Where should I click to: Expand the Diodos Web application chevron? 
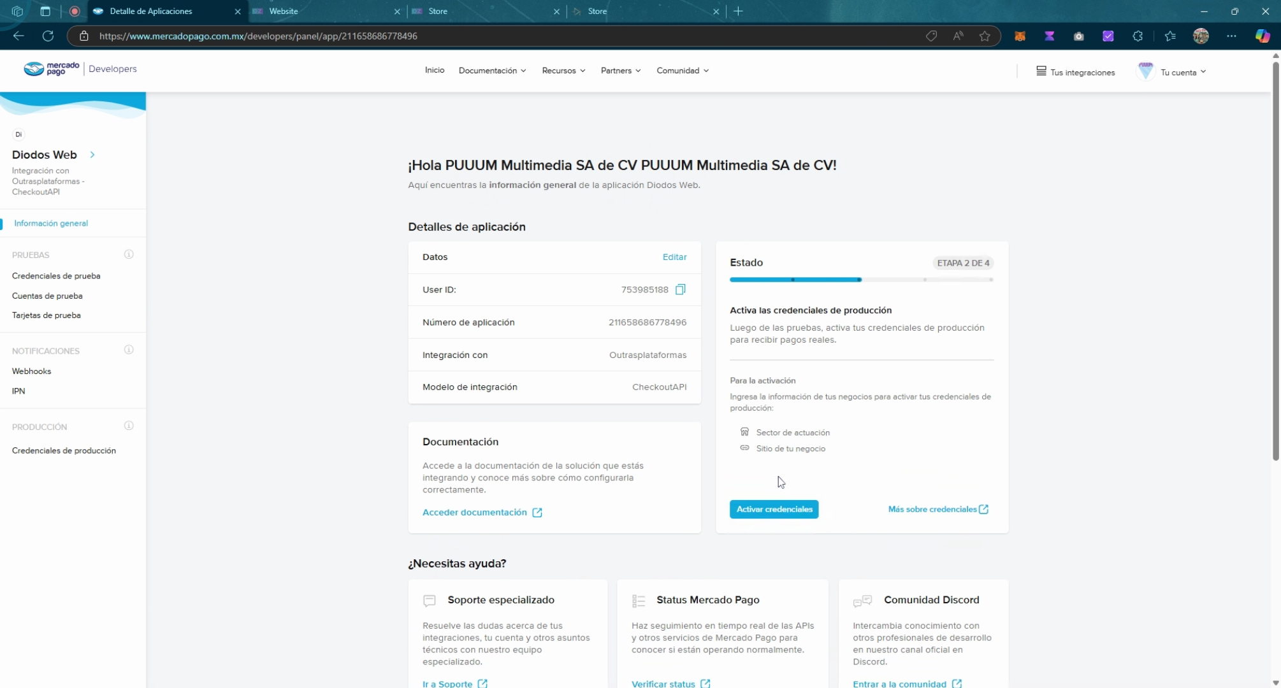[92, 155]
